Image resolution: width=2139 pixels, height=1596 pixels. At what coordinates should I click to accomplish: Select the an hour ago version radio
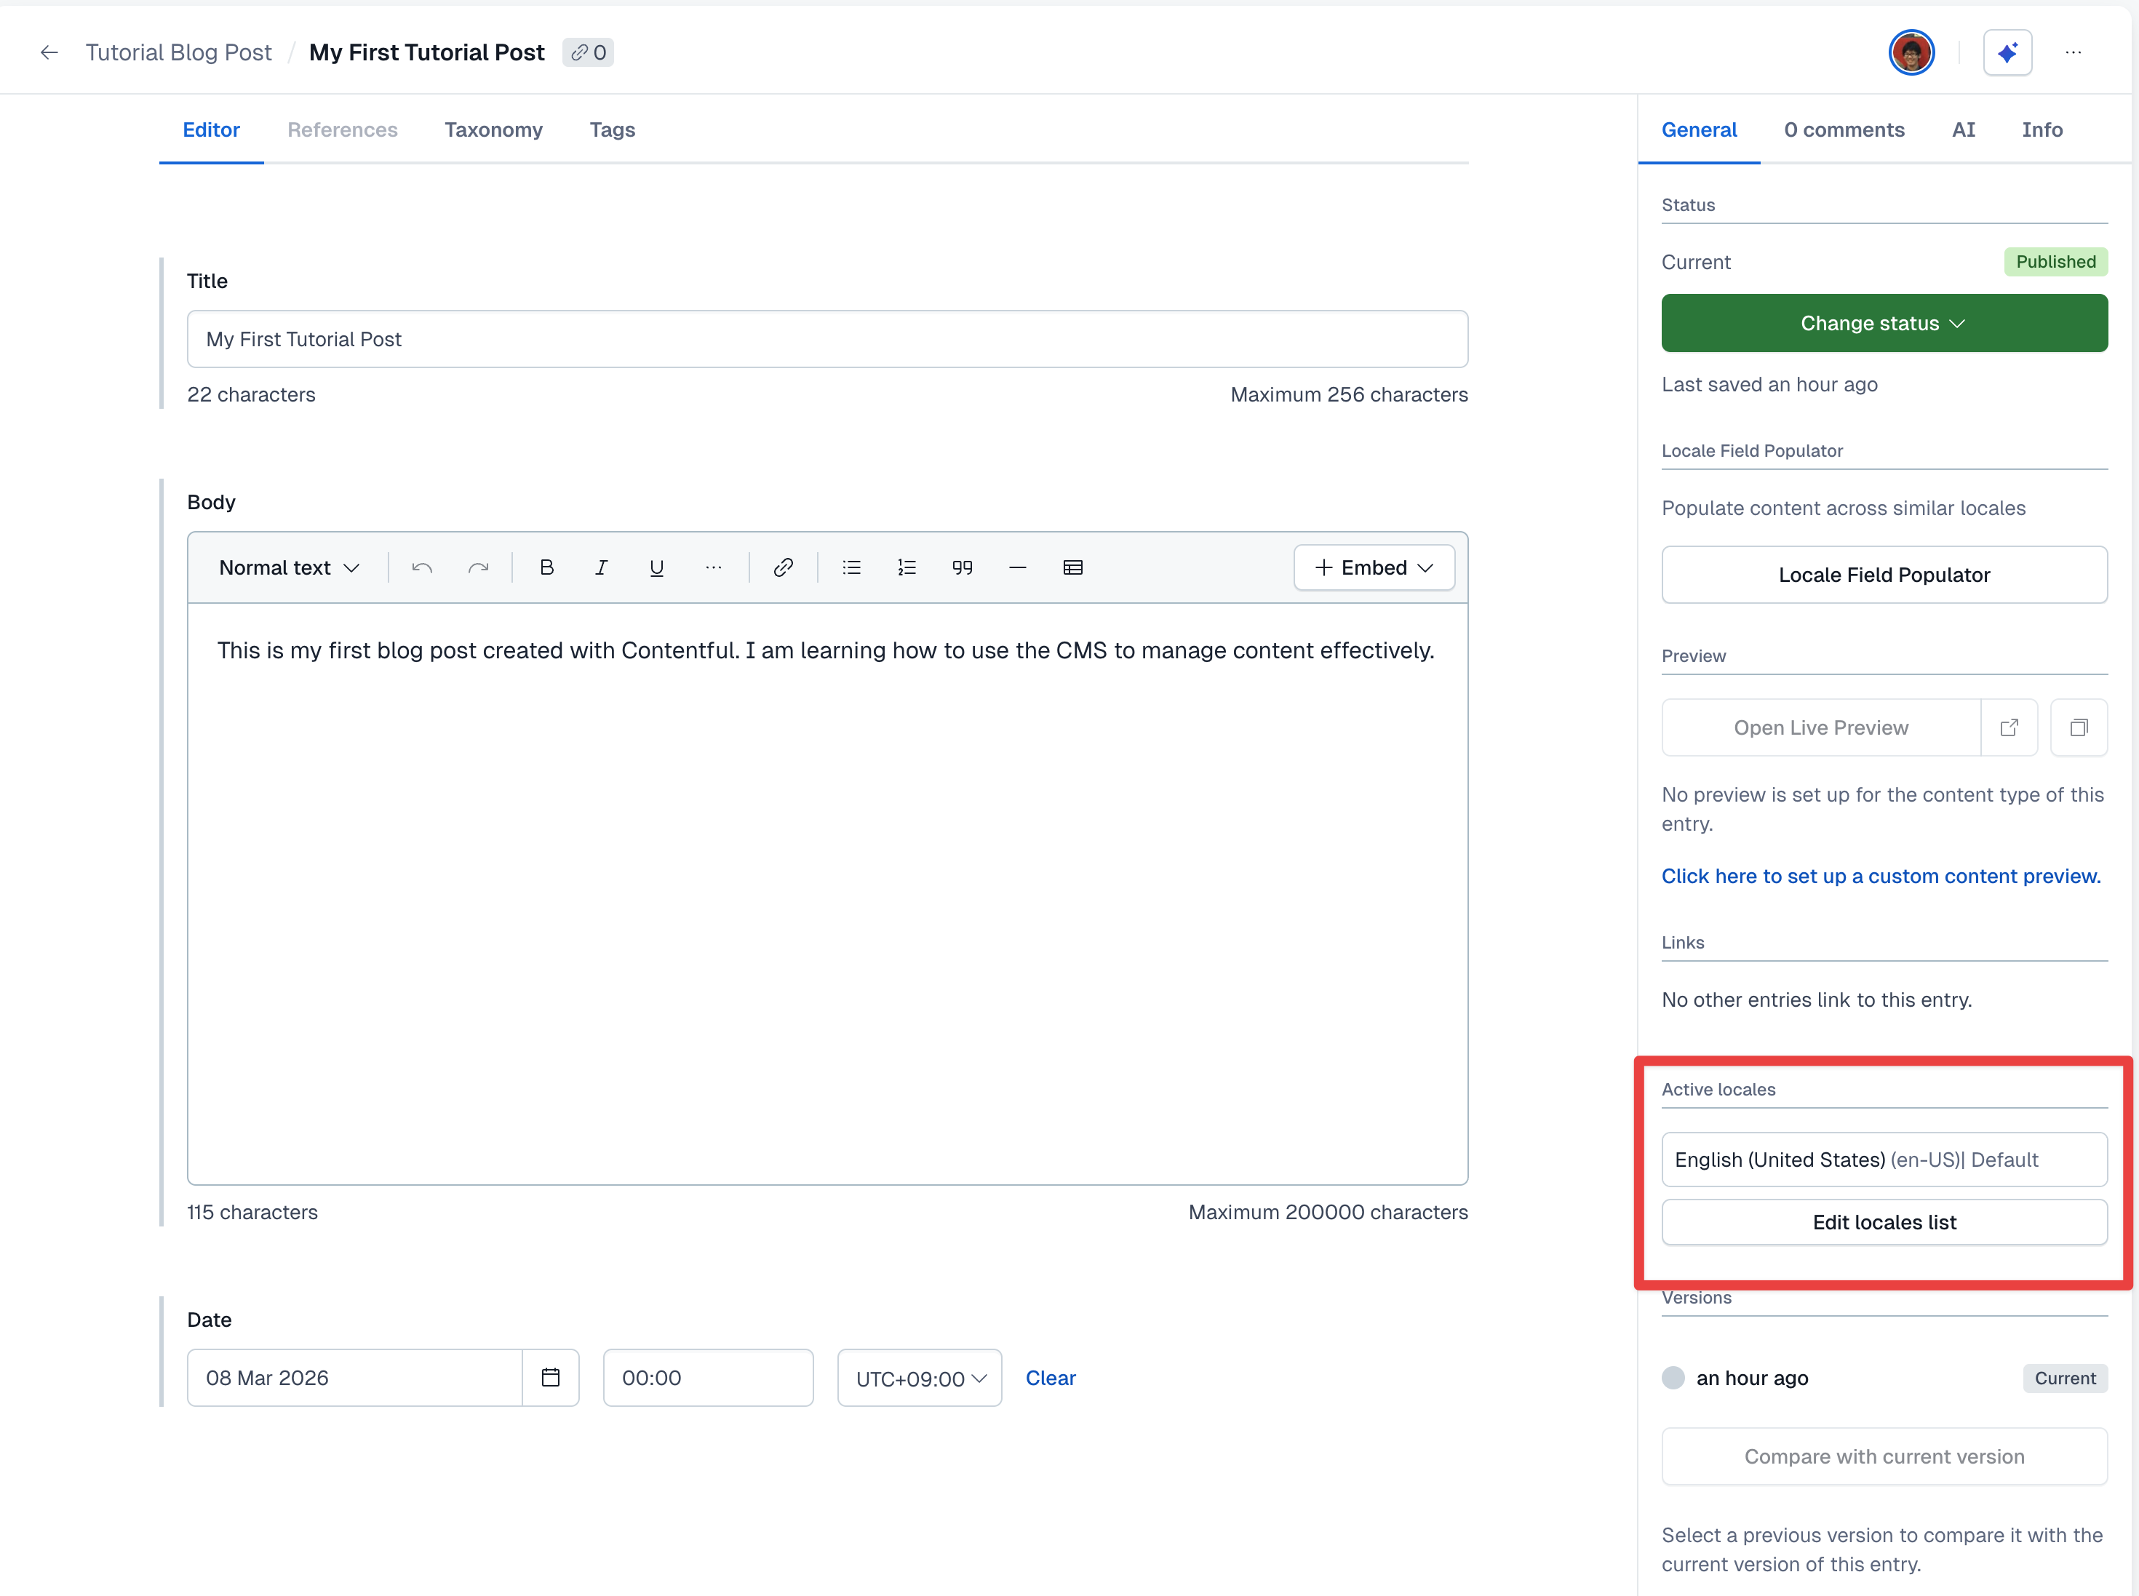pos(1673,1378)
